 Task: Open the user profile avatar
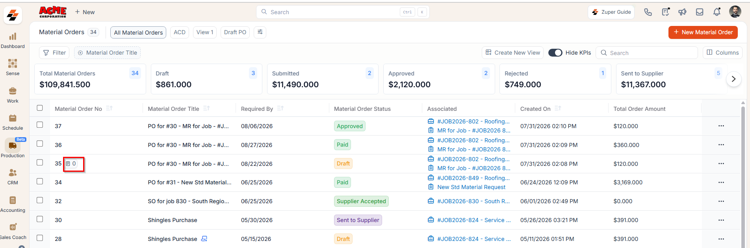pyautogui.click(x=735, y=12)
